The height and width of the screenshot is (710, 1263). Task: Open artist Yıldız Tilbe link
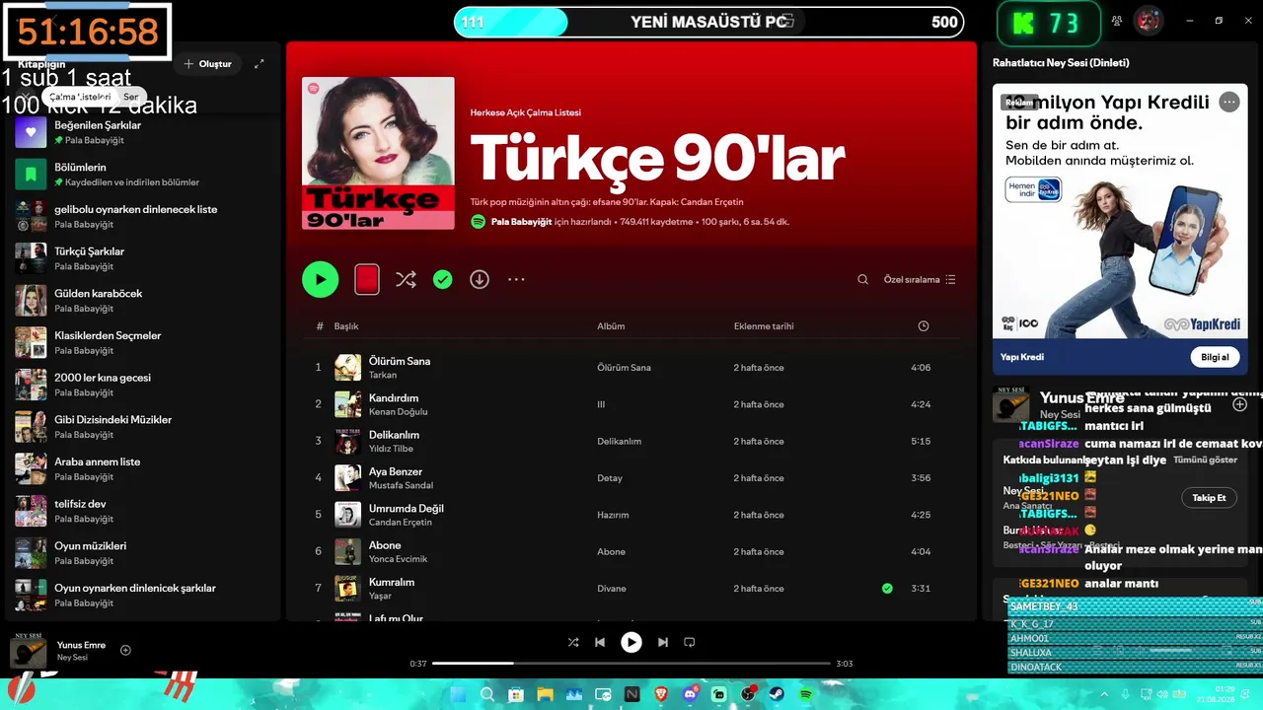391,449
